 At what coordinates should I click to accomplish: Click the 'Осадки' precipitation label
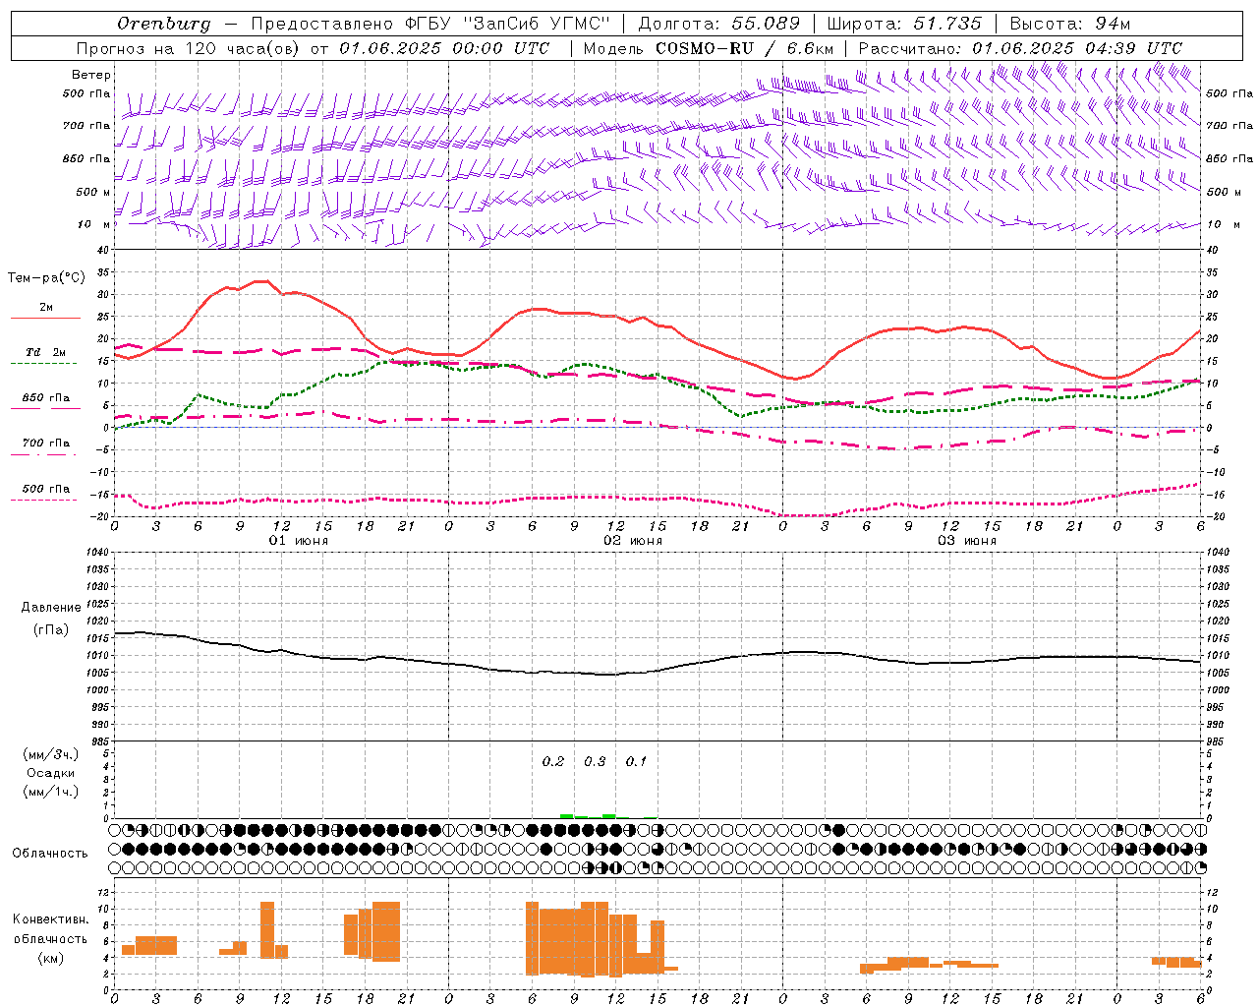point(50,773)
